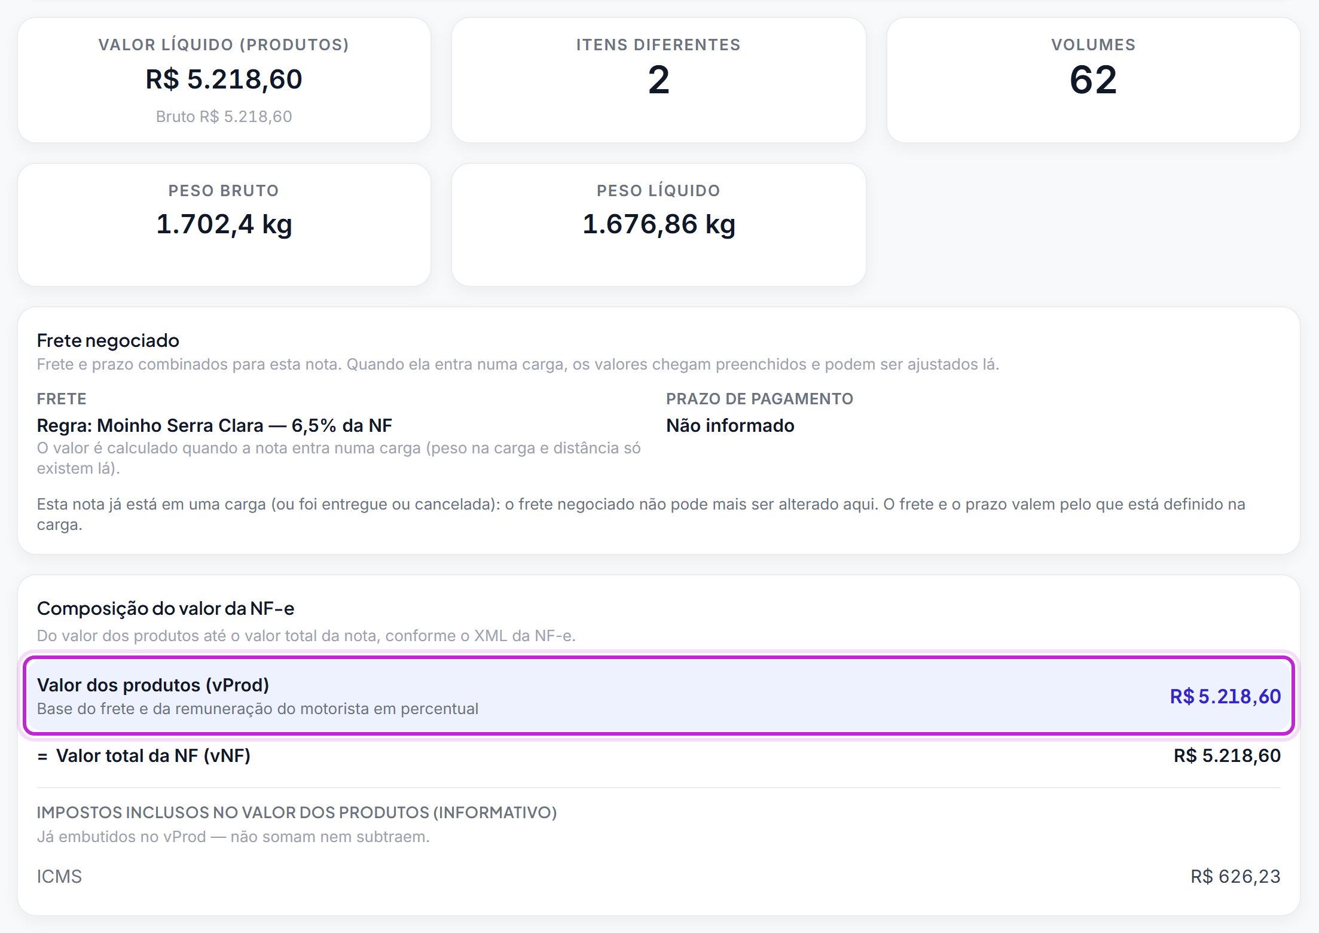This screenshot has width=1319, height=933.
Task: Click the PRAZO DE PAGAMENTO field label
Action: [759, 399]
